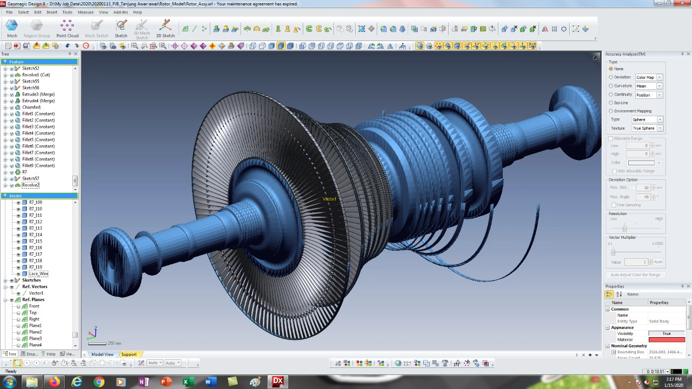Click the Mesh Sketch tool
Viewport: 692px width, 389px height.
[97, 29]
